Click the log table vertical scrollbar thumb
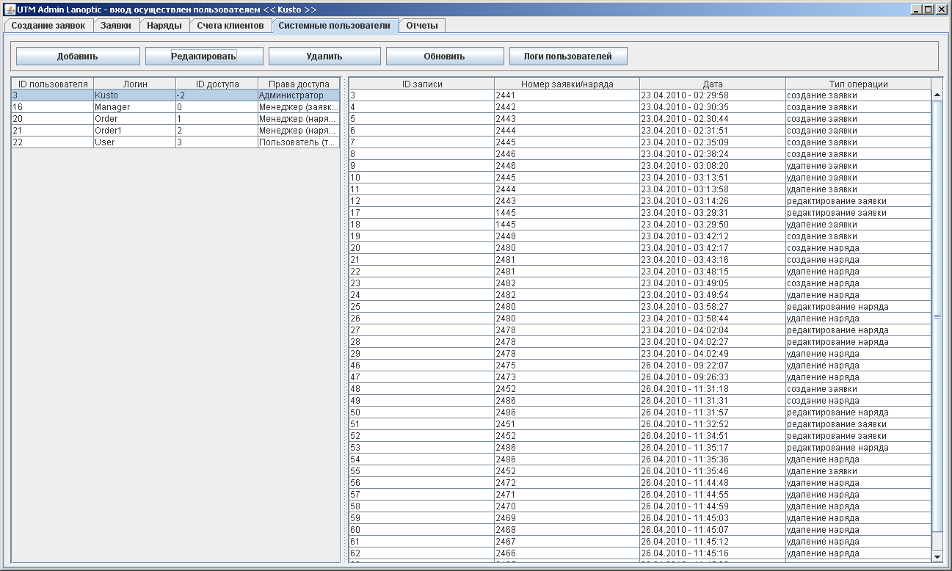Viewport: 952px width, 571px height. (937, 316)
